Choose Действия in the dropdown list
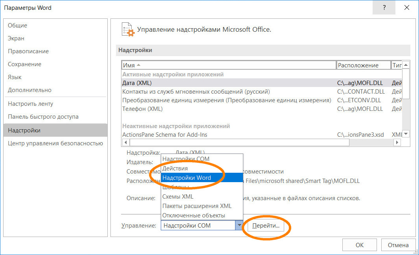 (x=202, y=168)
